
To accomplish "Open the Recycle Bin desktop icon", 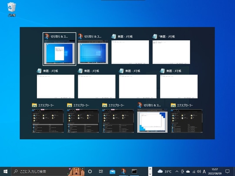I will (12, 9).
